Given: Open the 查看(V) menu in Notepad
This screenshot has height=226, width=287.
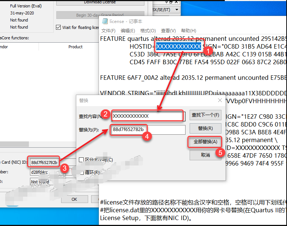Looking at the screenshot, I should (x=168, y=31).
